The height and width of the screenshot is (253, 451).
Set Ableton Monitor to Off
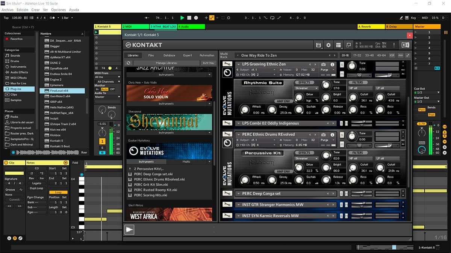pos(112,89)
